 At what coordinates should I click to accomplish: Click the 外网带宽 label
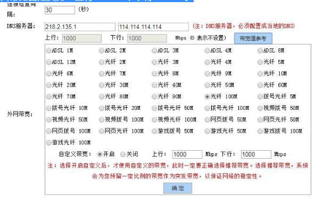20,114
